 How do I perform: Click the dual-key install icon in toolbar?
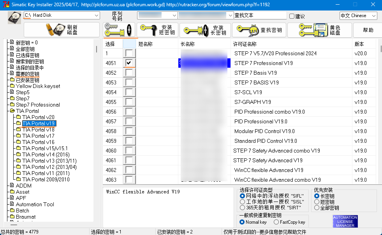118,30
